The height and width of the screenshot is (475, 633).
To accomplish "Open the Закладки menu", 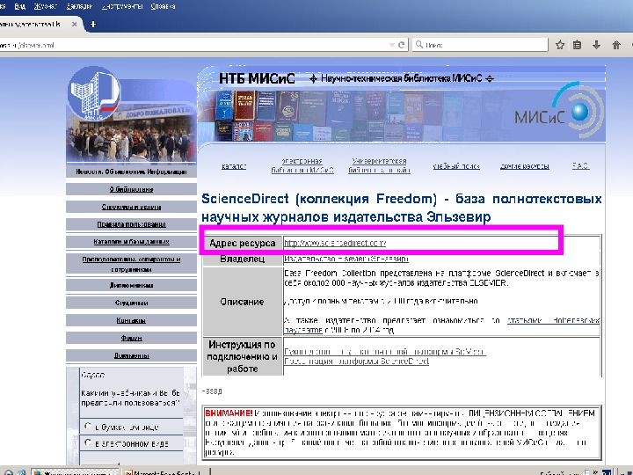I will (x=79, y=6).
